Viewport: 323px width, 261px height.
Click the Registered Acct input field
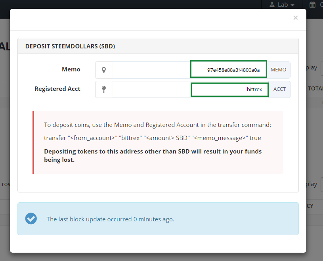(x=190, y=89)
